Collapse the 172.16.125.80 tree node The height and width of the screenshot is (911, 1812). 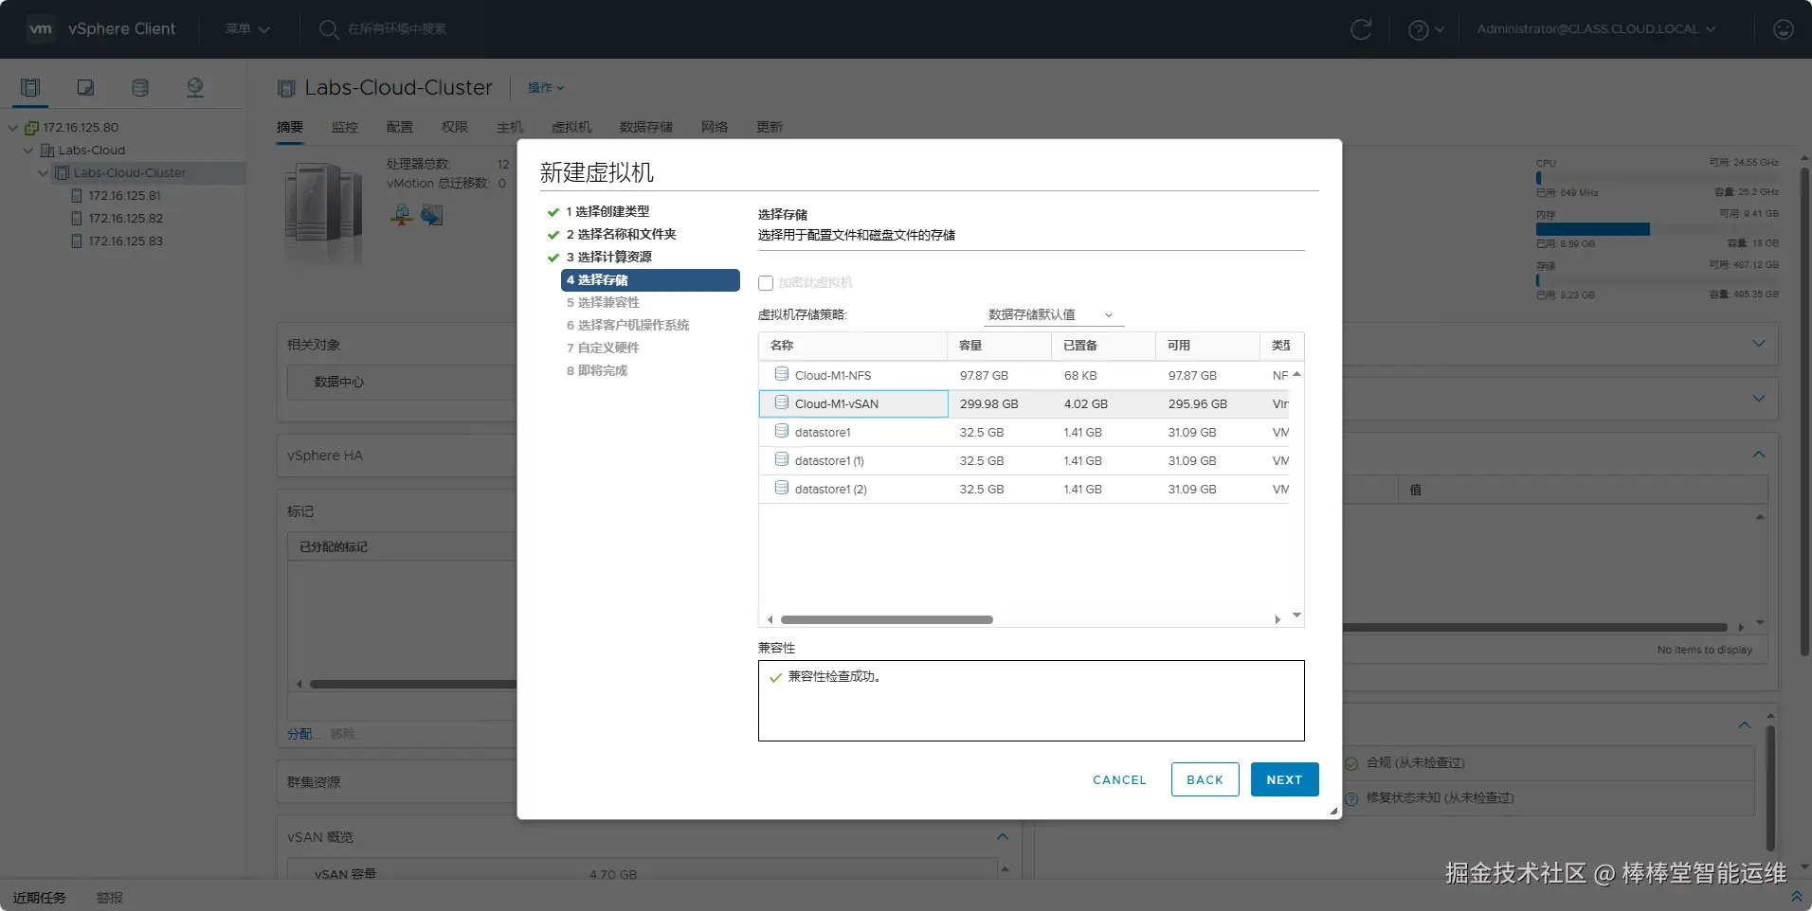tap(13, 128)
